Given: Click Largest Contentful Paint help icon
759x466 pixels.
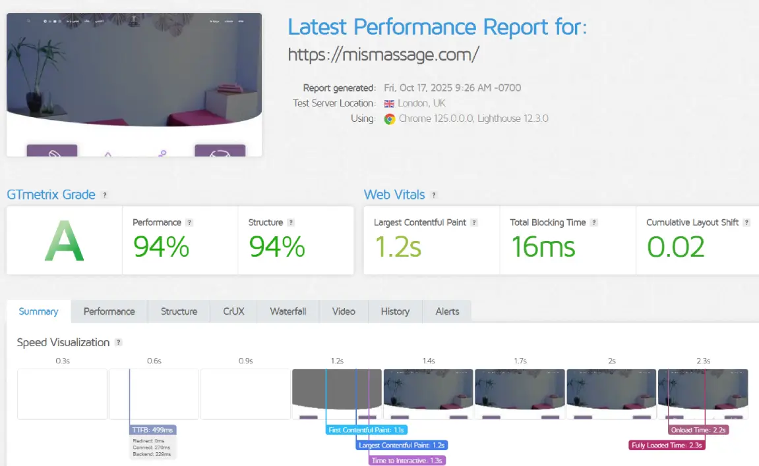Looking at the screenshot, I should (x=474, y=223).
